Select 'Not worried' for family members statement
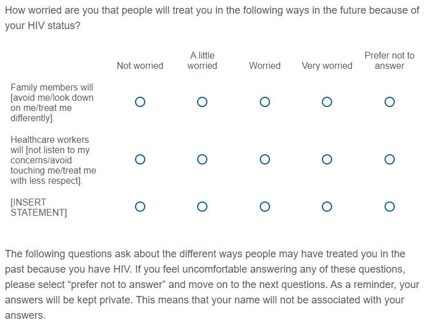 pos(140,102)
